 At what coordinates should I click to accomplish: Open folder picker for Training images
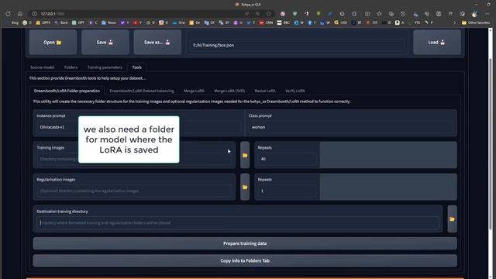click(245, 155)
